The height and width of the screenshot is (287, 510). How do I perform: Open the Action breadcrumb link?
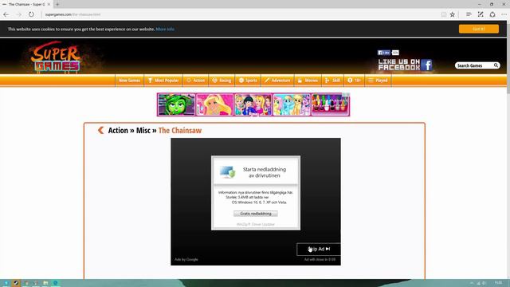(x=118, y=131)
